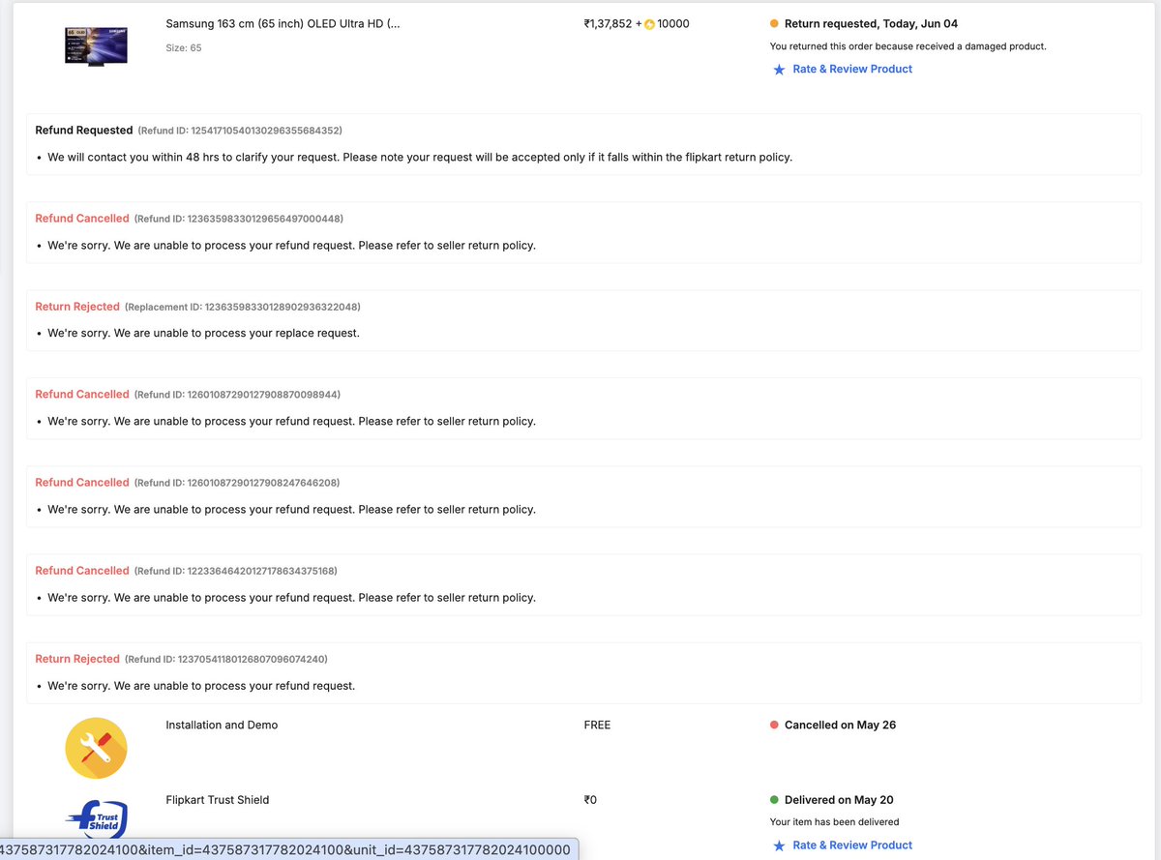The height and width of the screenshot is (860, 1161).
Task: Click the FREE price for Installation
Action: coord(597,725)
